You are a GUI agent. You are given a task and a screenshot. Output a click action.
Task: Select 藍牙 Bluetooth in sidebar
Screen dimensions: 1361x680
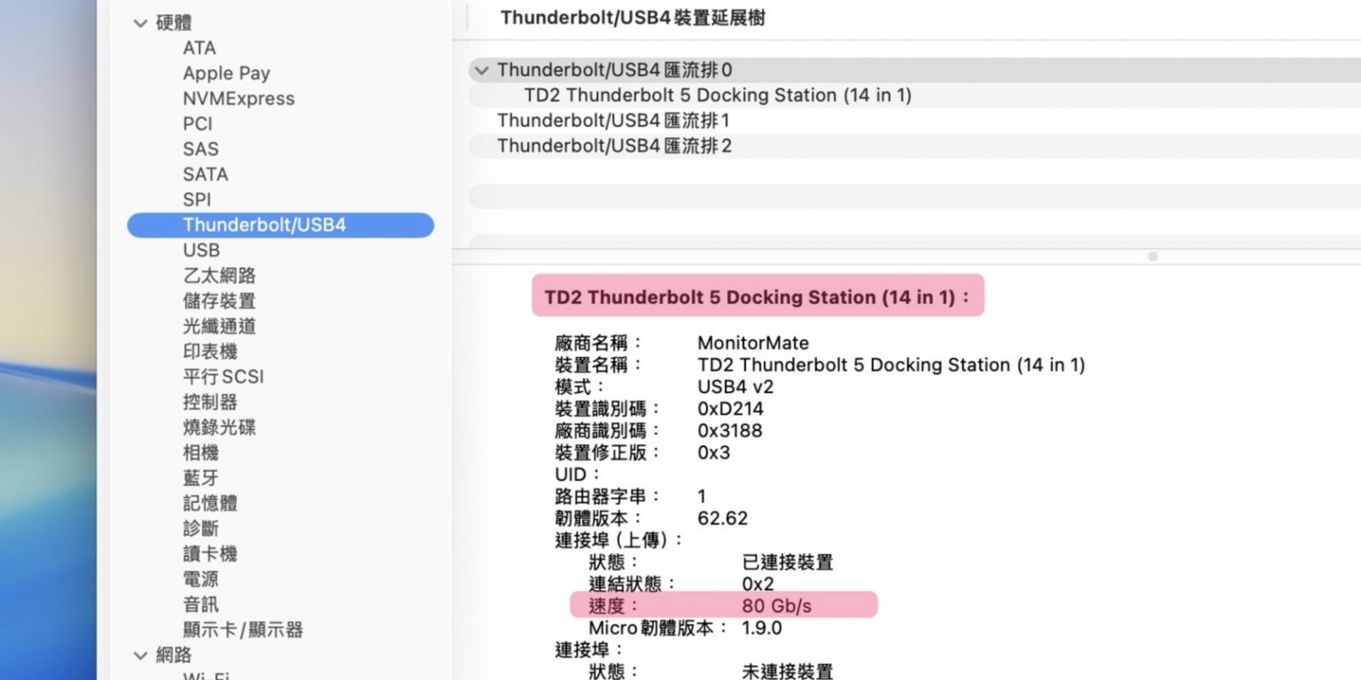[200, 478]
